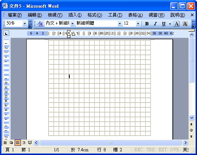Expand formatting toolbar options chevron
Viewport: 197px width, 155px height.
(193, 24)
